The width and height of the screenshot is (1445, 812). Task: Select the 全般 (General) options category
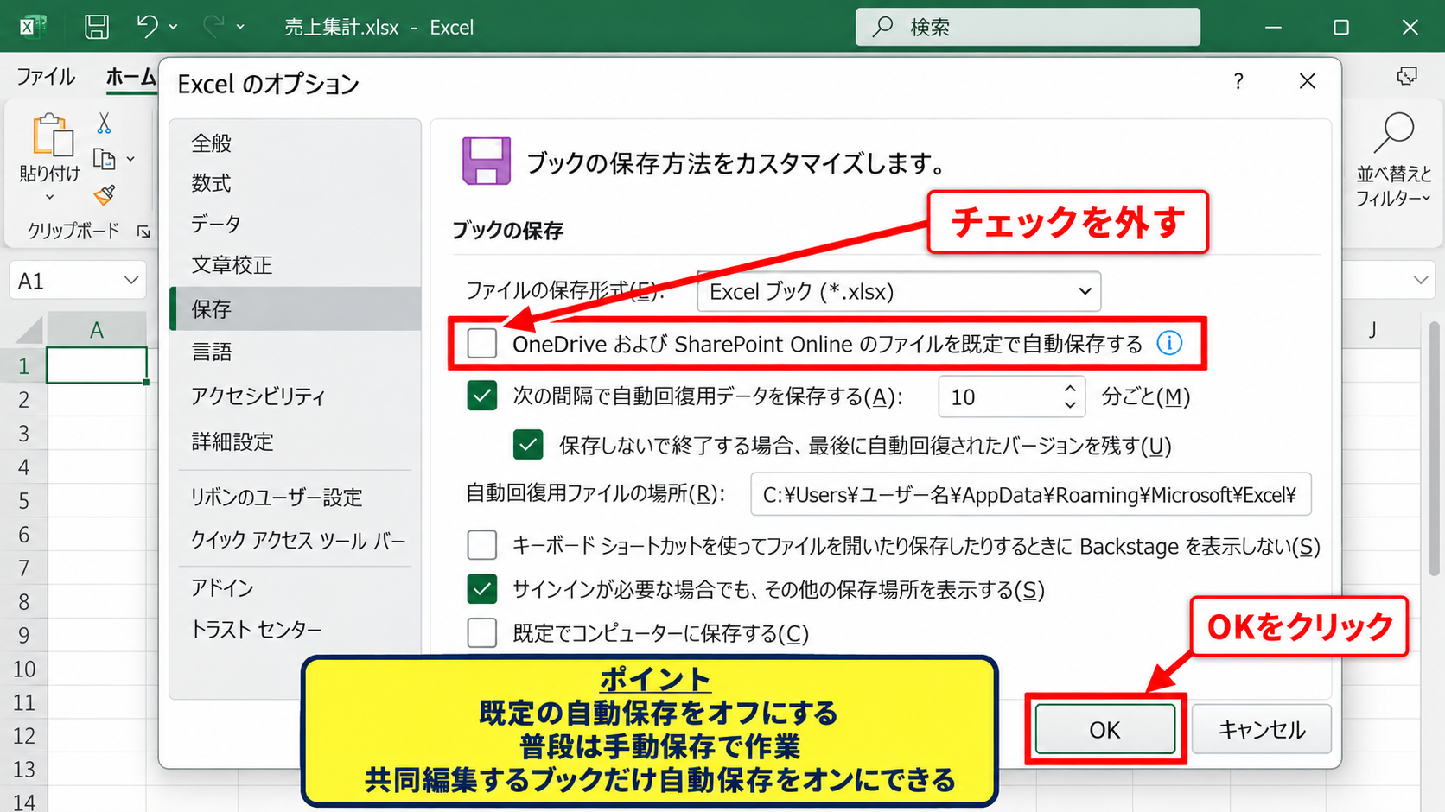point(295,143)
